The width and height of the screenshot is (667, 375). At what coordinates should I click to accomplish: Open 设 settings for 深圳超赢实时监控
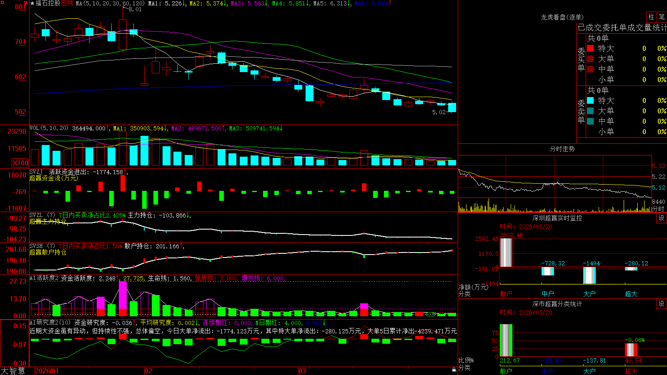[x=661, y=218]
